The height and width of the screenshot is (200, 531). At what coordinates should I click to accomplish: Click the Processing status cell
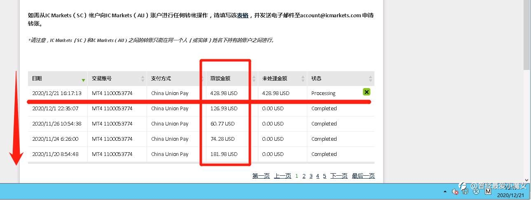323,93
